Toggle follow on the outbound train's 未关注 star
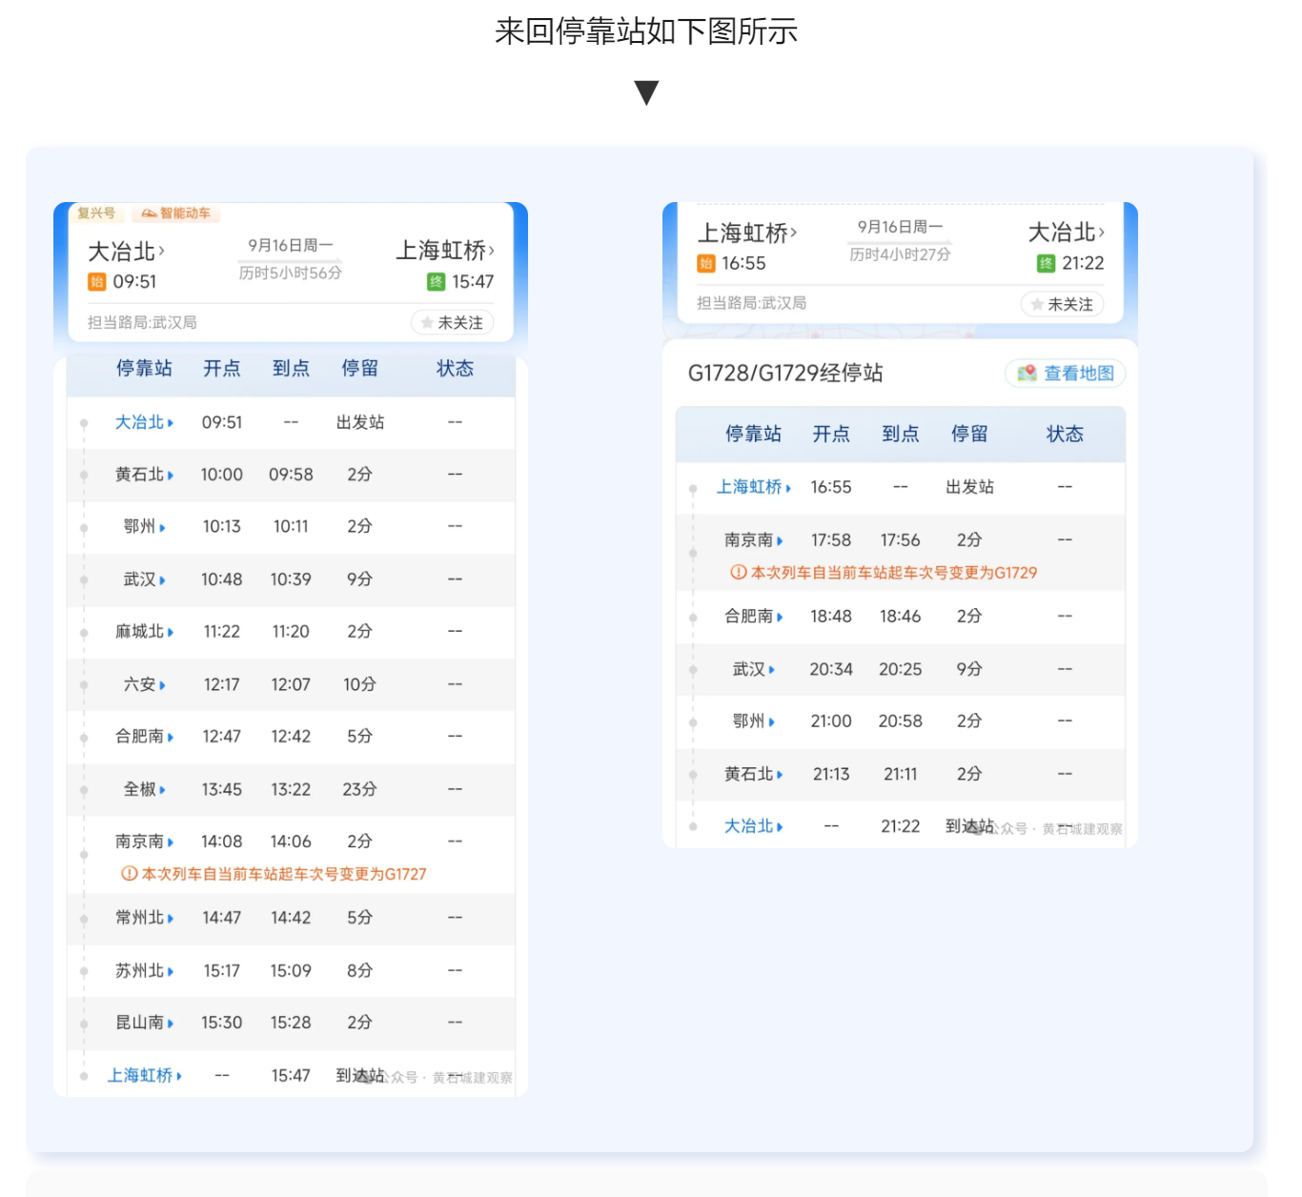This screenshot has width=1302, height=1197. [452, 322]
